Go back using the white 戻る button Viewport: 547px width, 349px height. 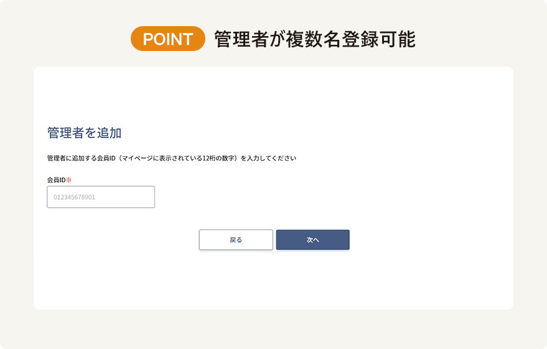(236, 240)
